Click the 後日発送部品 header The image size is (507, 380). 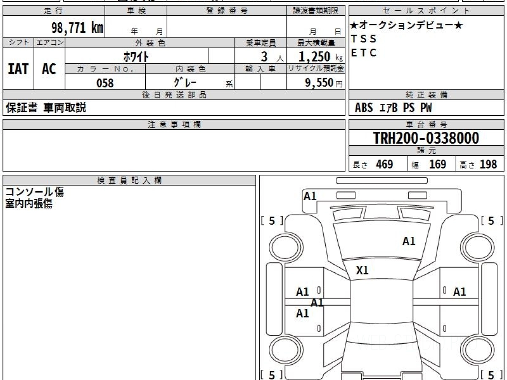[x=174, y=95]
